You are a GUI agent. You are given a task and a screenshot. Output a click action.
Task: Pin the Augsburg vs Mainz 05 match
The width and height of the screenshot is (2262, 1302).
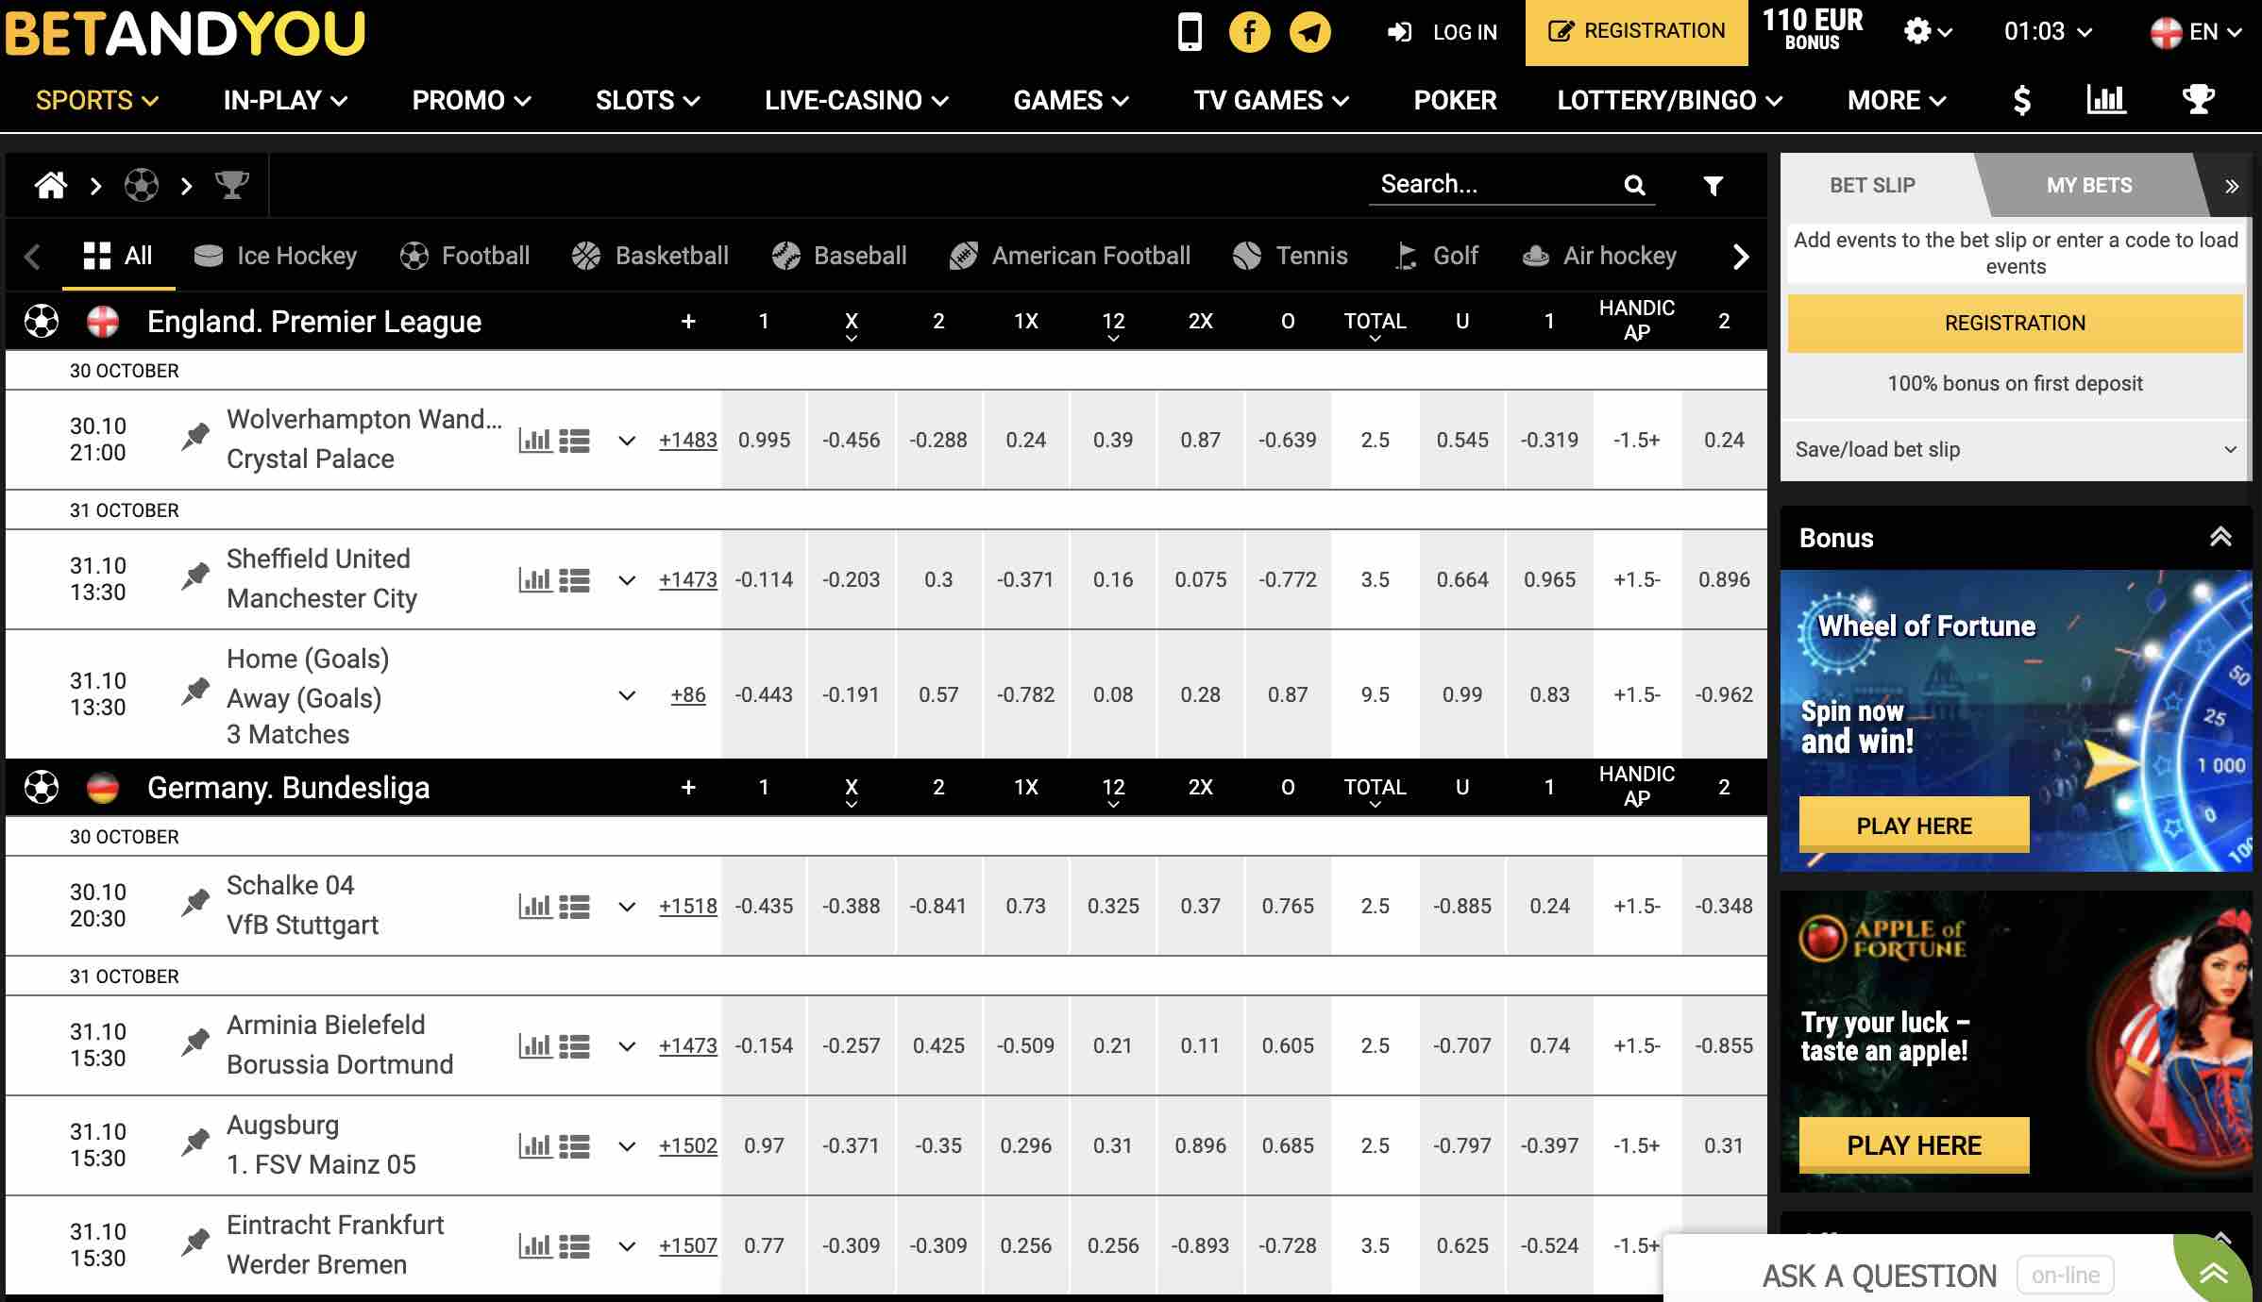[x=195, y=1142]
